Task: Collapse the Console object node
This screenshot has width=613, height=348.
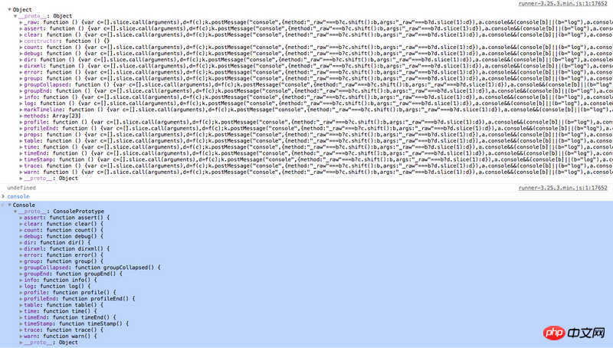Action: (9, 205)
